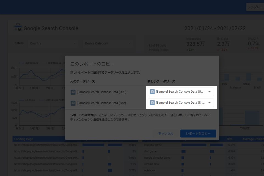This screenshot has width=264, height=176.
Task: Expand the new data source arrow for Search Console Data (Site)
Action: (x=209, y=103)
